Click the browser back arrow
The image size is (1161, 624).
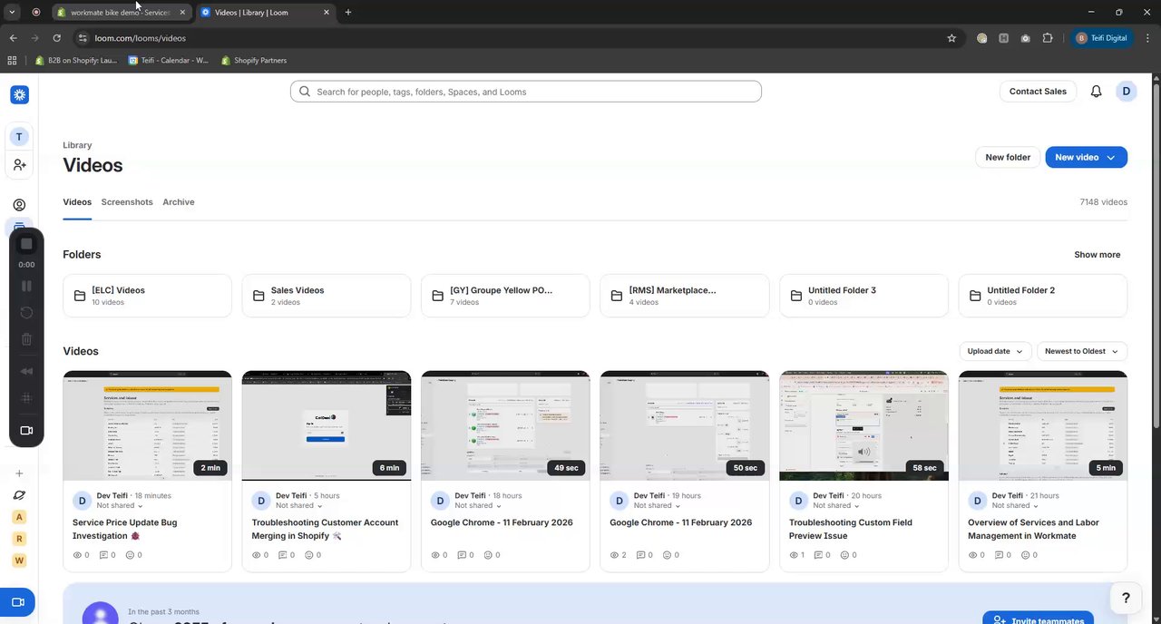pos(13,38)
